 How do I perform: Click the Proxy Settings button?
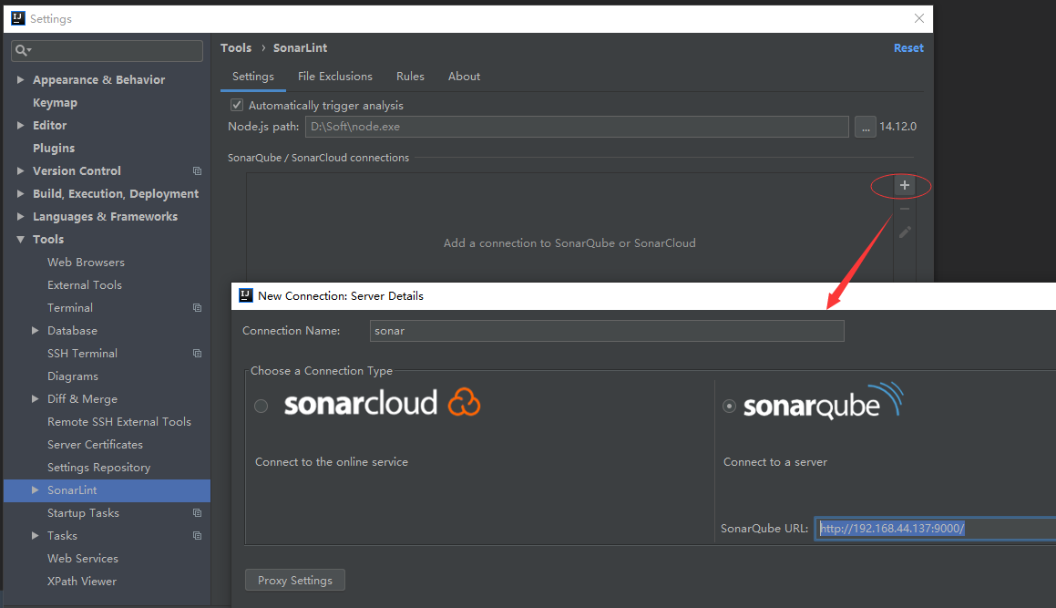pyautogui.click(x=295, y=581)
